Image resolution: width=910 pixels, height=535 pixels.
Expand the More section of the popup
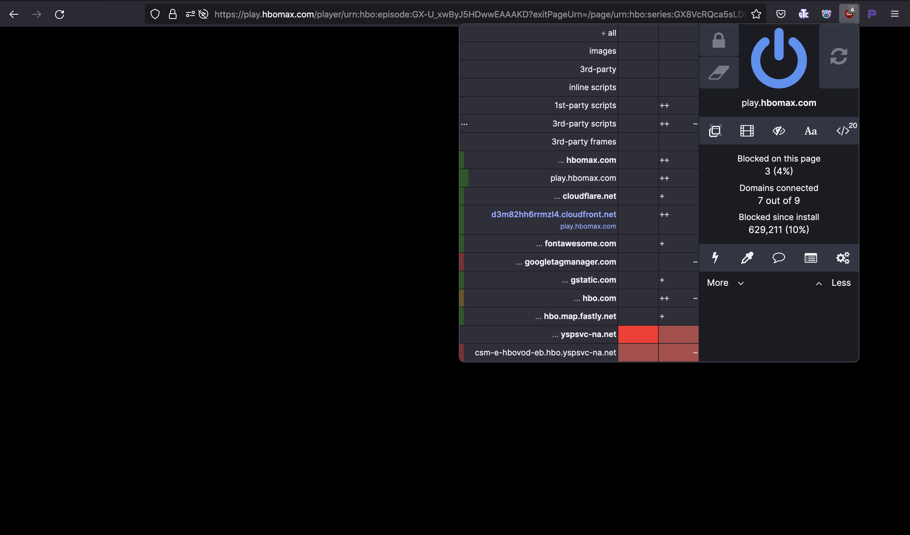[x=725, y=282]
